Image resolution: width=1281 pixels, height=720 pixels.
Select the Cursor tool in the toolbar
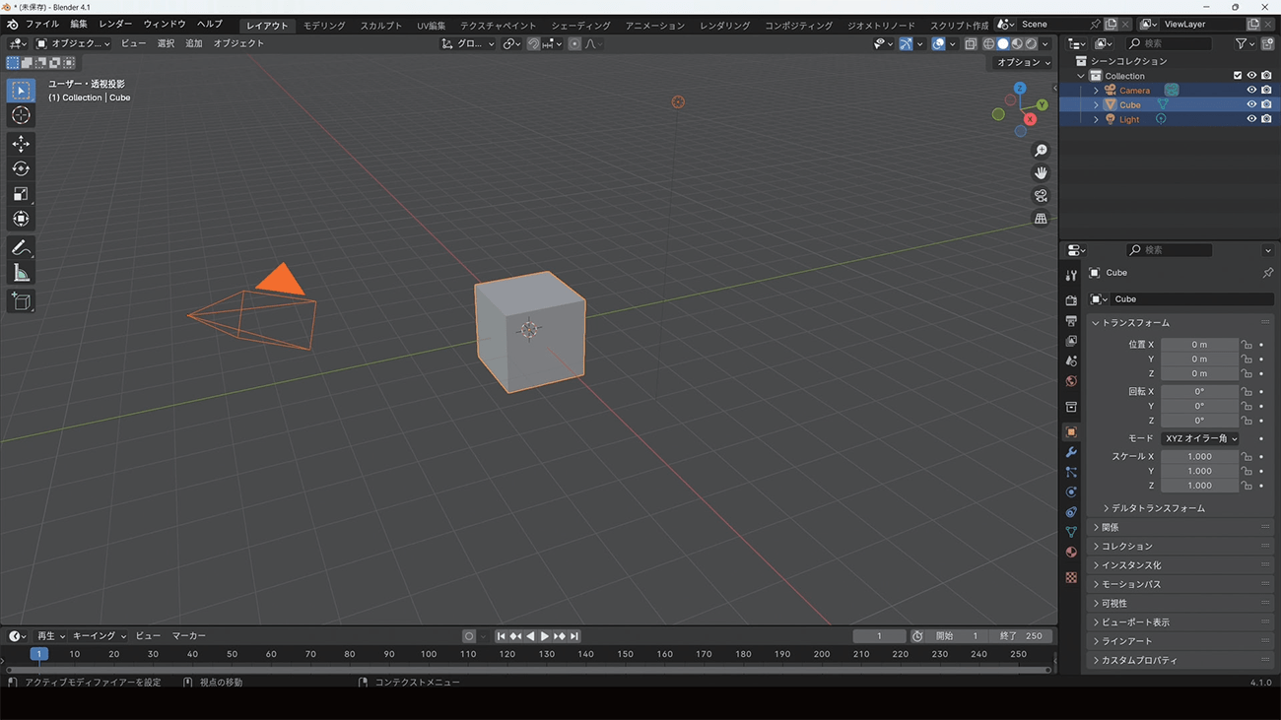(x=21, y=115)
